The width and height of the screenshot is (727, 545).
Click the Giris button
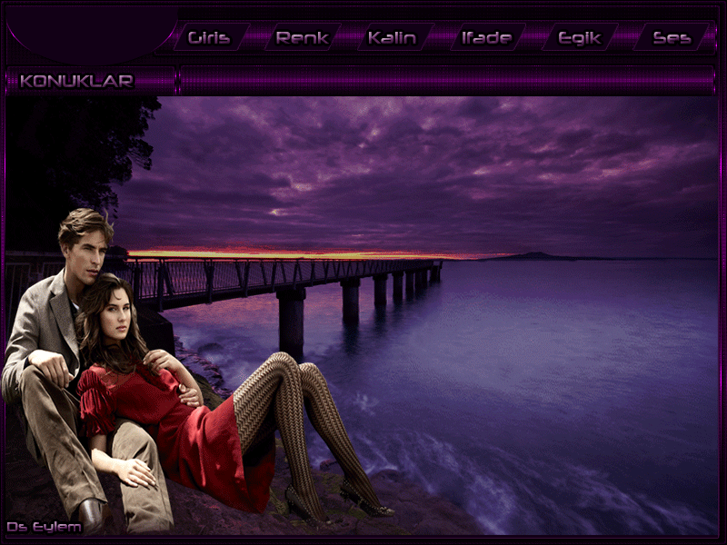(208, 38)
